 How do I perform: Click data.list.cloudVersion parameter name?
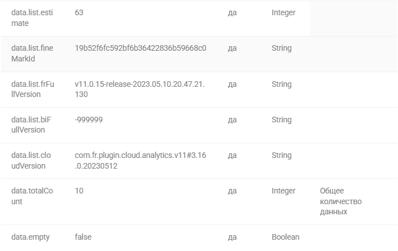tap(31, 161)
